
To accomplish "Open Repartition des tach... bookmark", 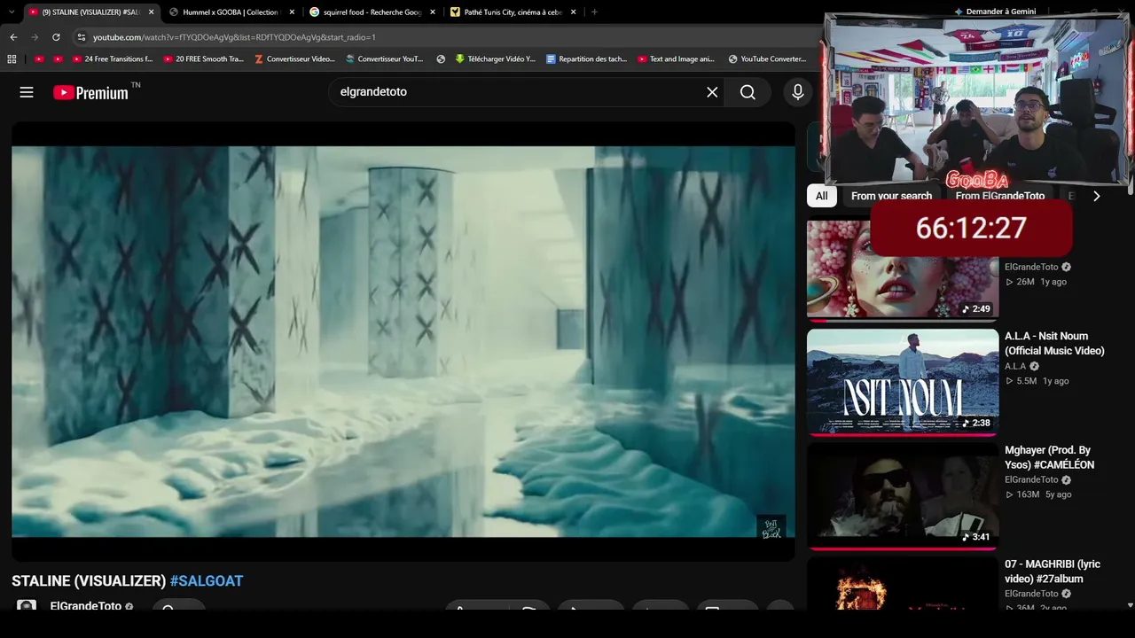I will click(x=586, y=59).
